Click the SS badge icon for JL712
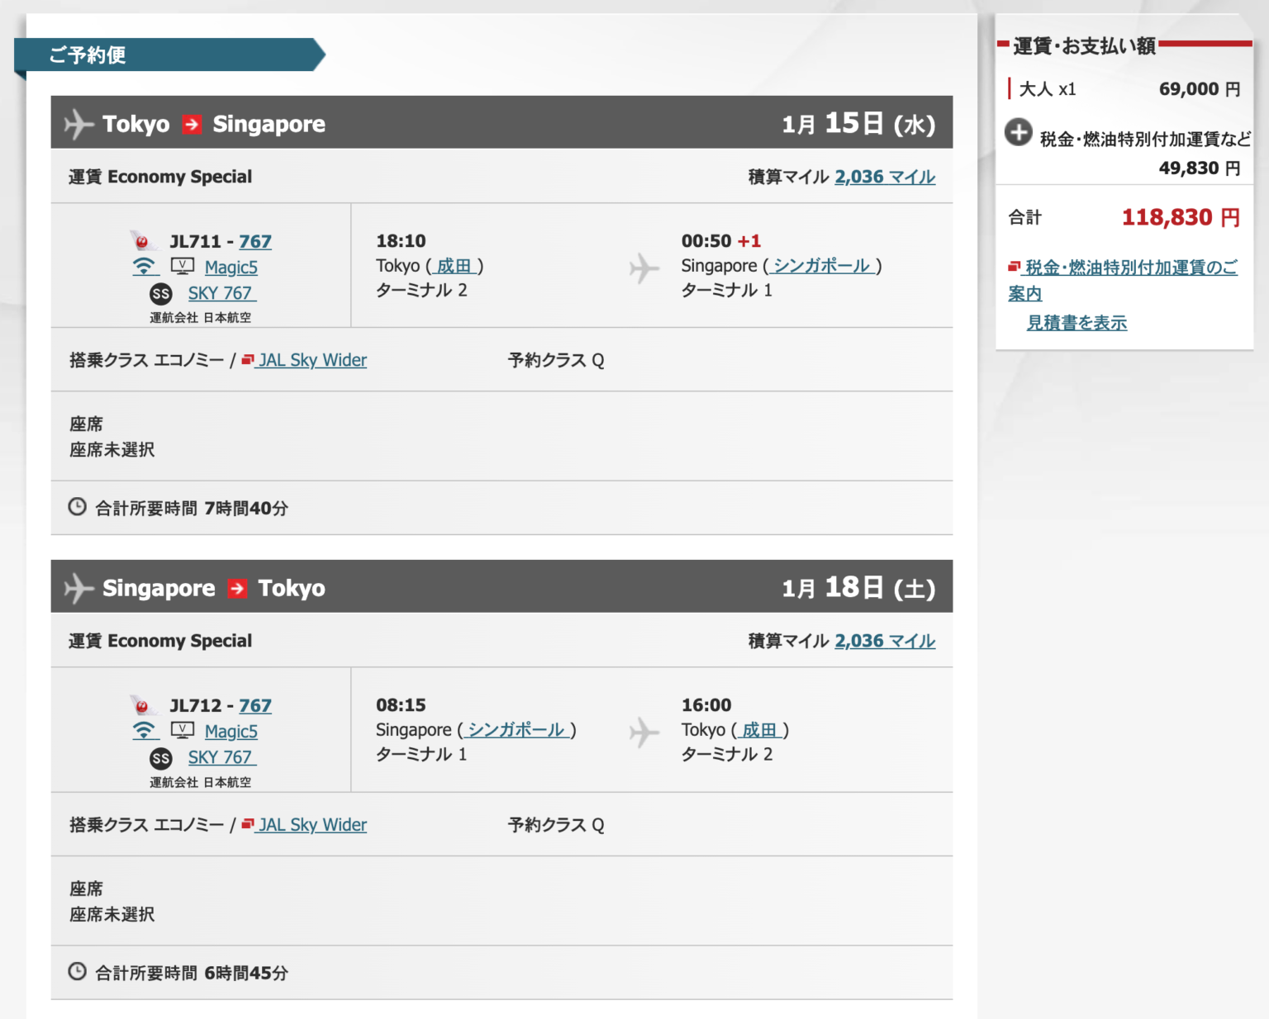This screenshot has height=1019, width=1269. pos(161,758)
